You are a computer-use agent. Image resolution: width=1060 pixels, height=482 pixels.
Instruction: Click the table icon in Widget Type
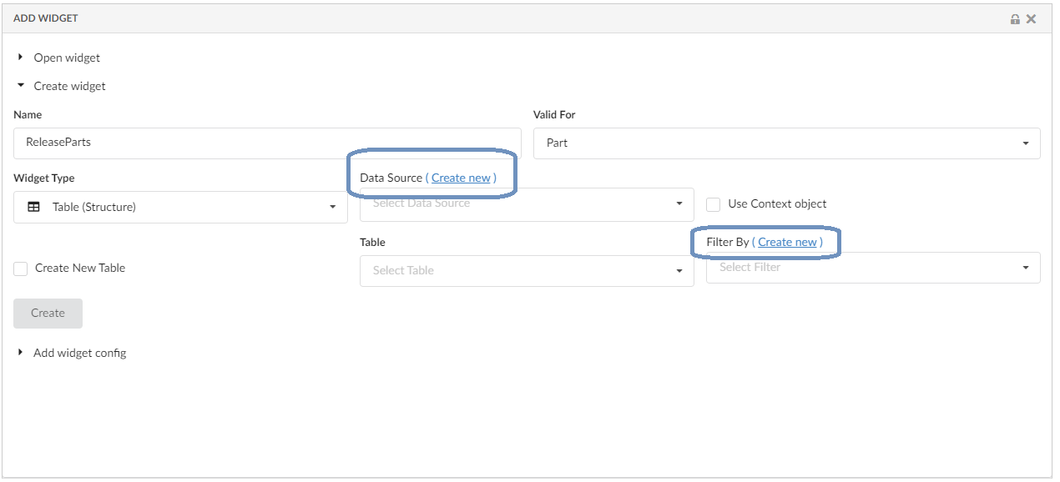click(34, 207)
